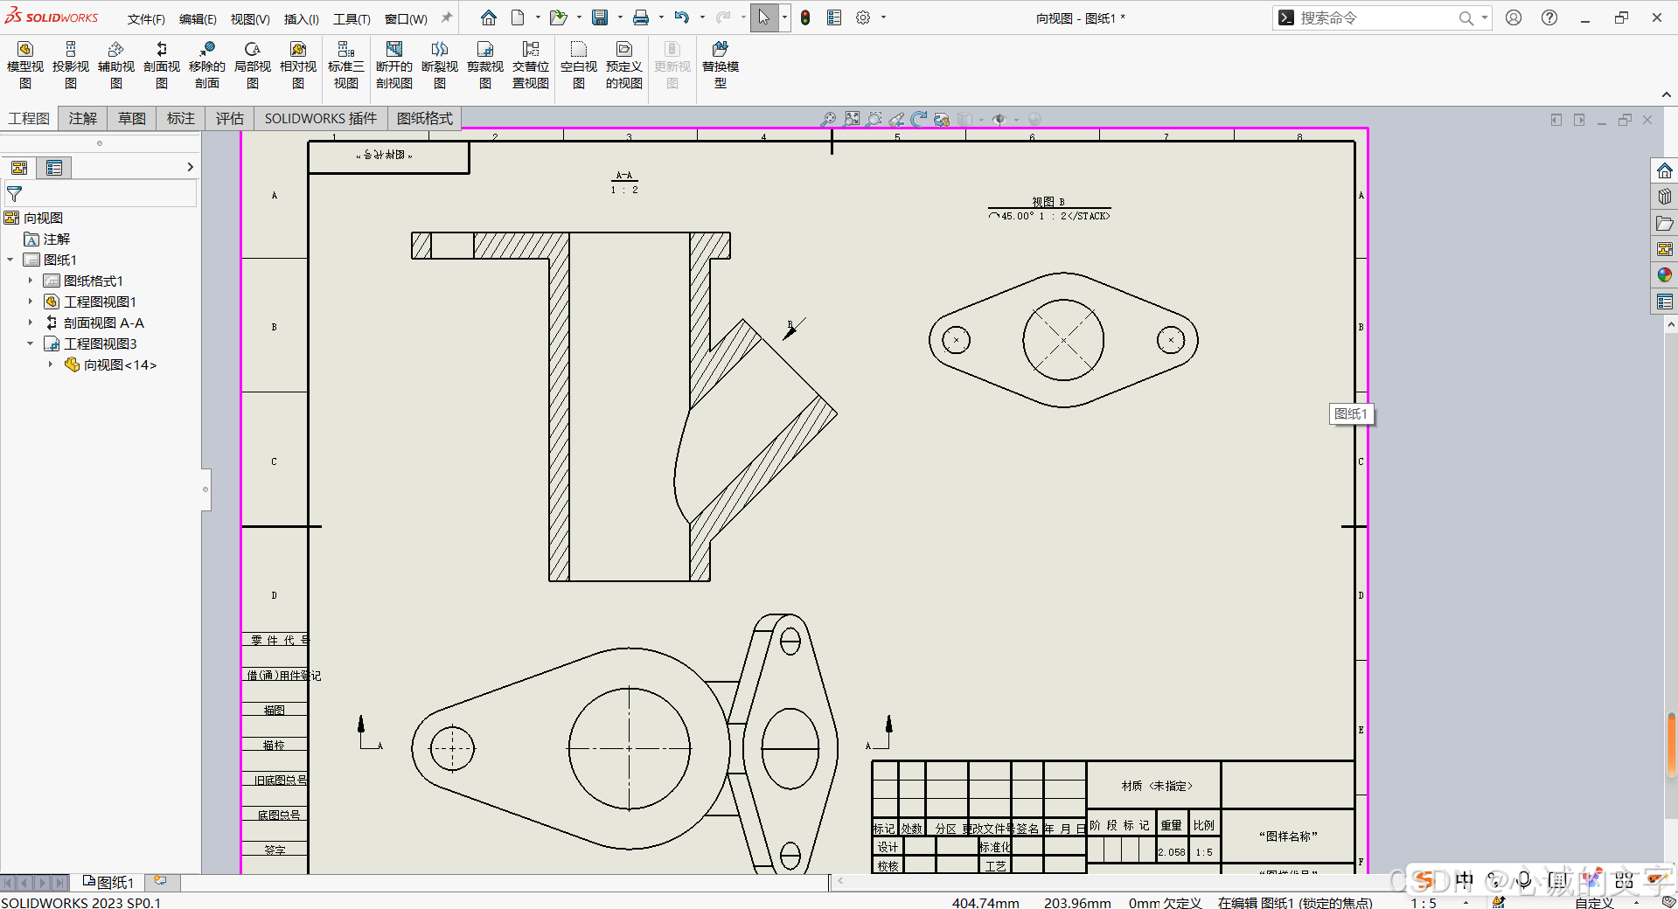Switch to the FeatureManager design tree tab
Viewport: 1678px width, 909px height.
(19, 168)
